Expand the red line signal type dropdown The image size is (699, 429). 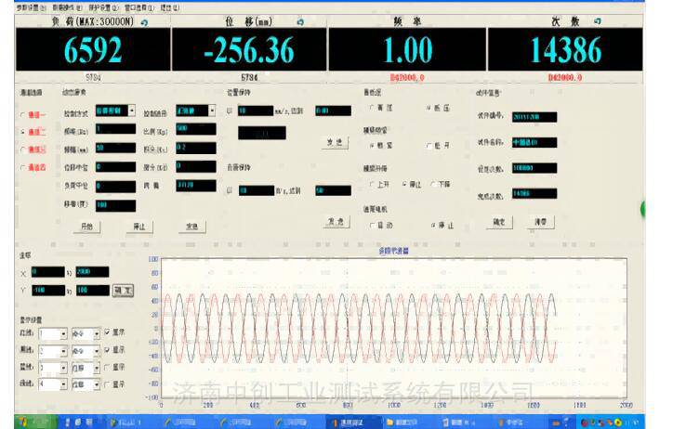click(97, 333)
